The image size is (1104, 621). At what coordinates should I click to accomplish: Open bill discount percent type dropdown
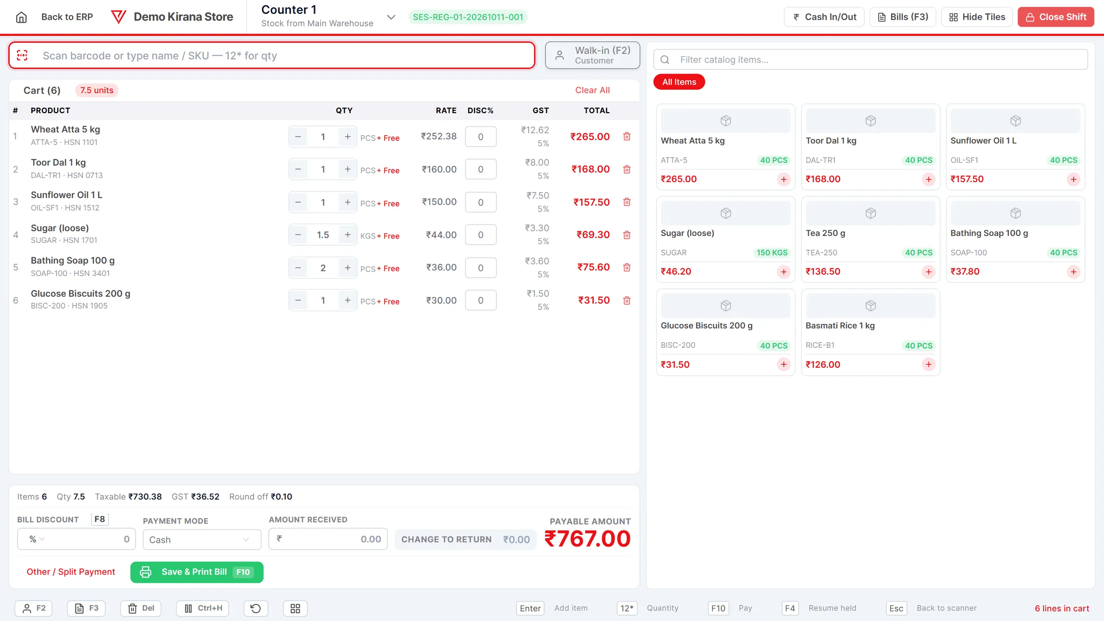37,539
